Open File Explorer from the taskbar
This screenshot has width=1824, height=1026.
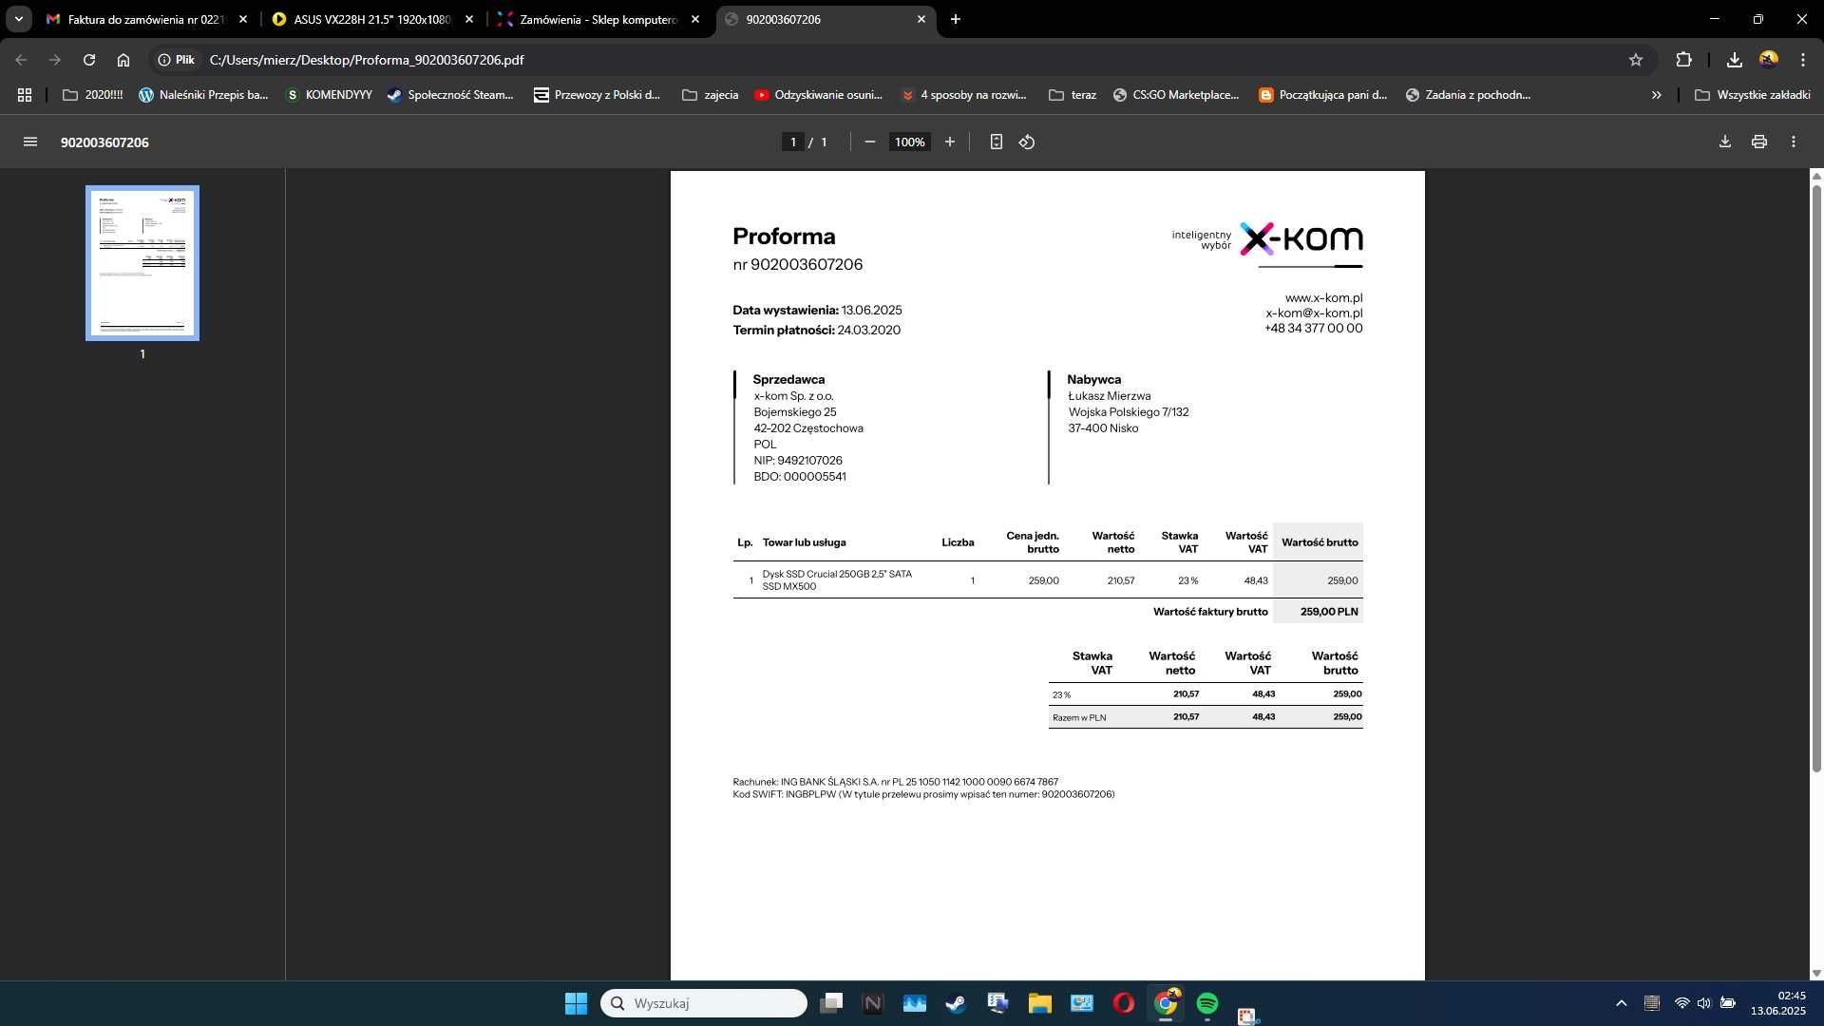tap(1039, 1003)
